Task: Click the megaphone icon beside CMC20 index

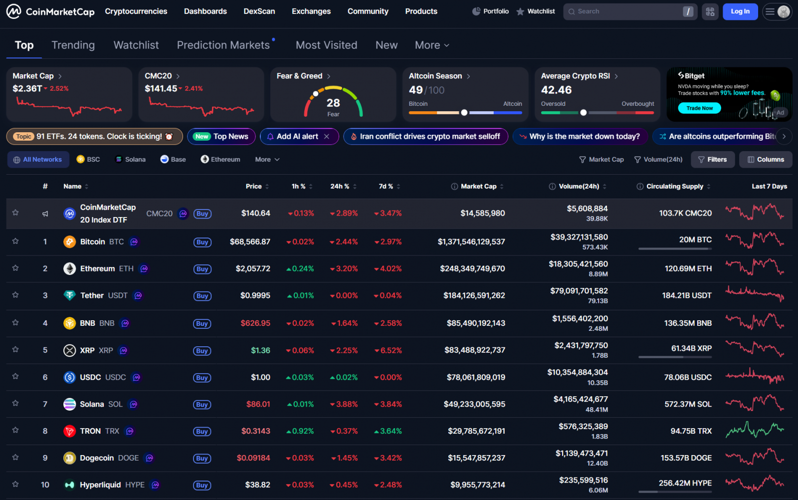Action: (45, 214)
